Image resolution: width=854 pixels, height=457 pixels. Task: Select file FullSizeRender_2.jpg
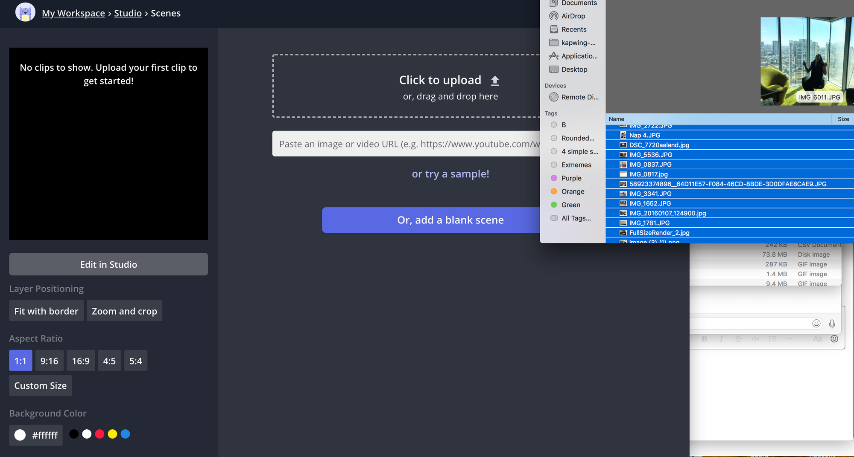[x=730, y=233]
